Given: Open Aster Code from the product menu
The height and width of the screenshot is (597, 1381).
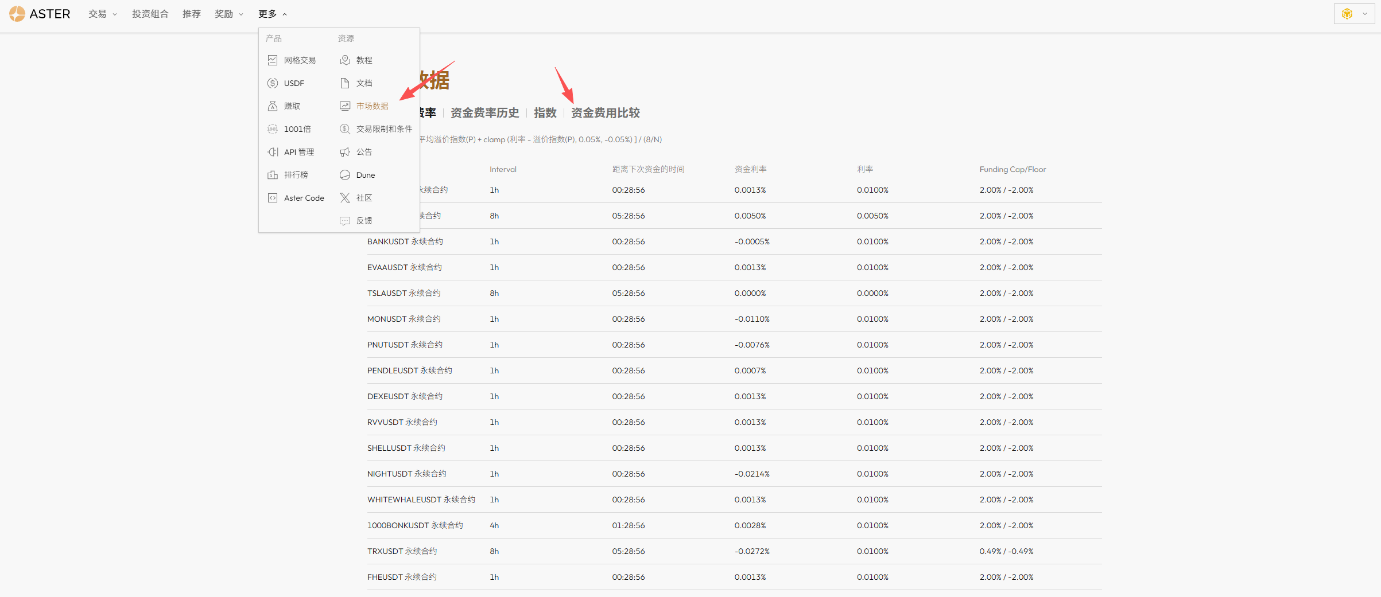Looking at the screenshot, I should [x=304, y=197].
